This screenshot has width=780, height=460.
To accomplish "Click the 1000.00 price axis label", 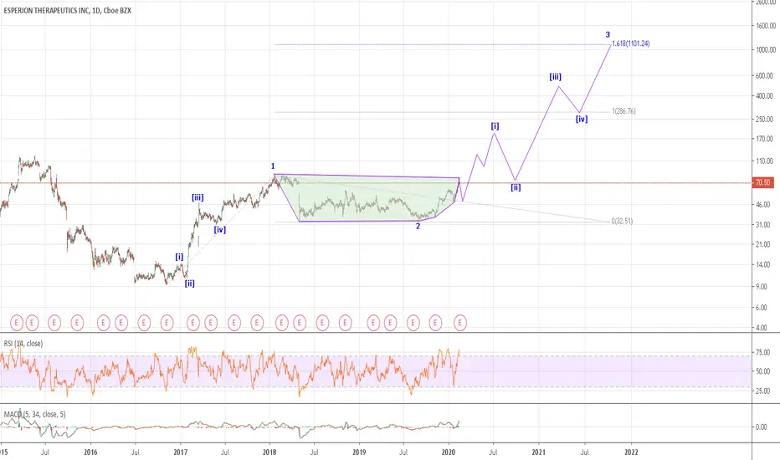I will [766, 49].
